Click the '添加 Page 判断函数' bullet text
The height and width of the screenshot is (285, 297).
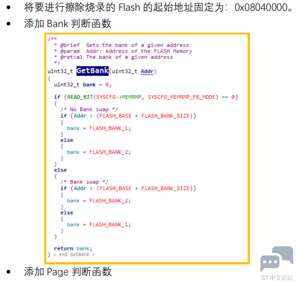tap(68, 272)
